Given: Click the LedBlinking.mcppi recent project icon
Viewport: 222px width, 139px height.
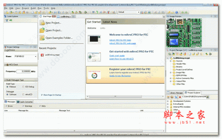Looking at the screenshot, I should [42, 55].
